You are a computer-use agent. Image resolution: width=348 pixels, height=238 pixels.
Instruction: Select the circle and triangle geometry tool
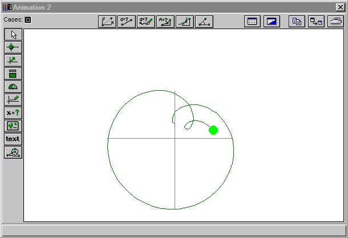13,152
